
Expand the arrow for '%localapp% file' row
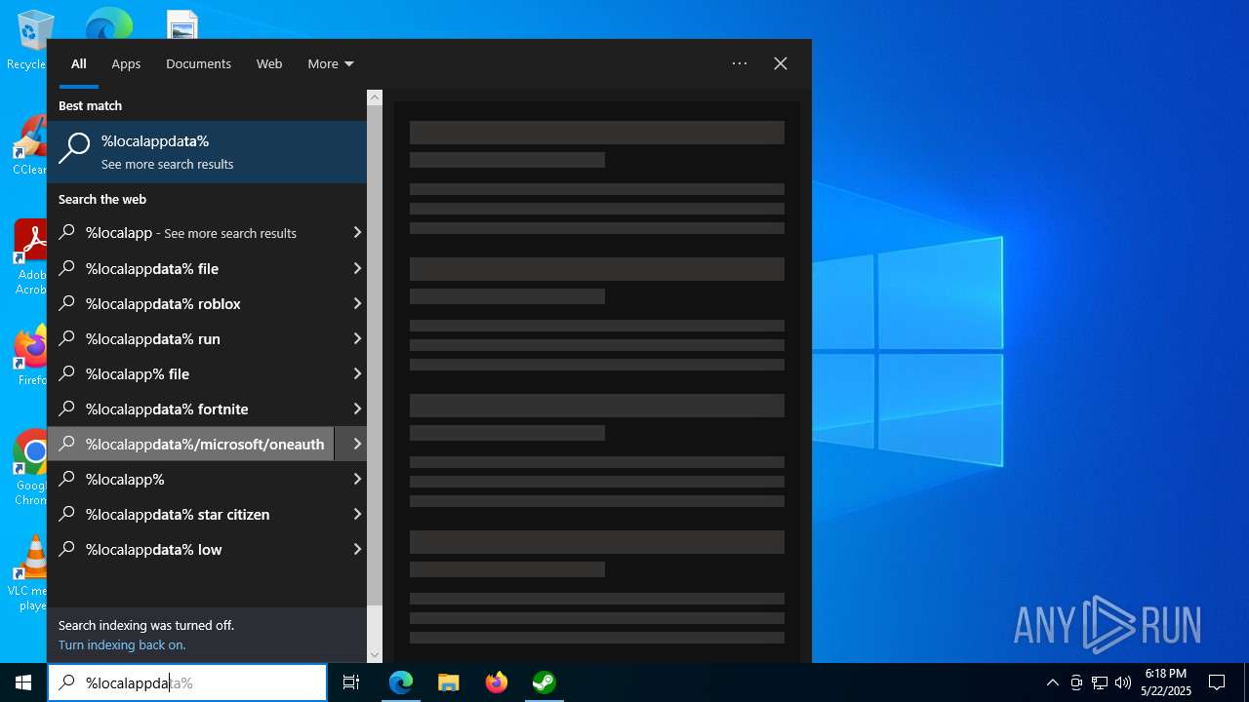[356, 373]
